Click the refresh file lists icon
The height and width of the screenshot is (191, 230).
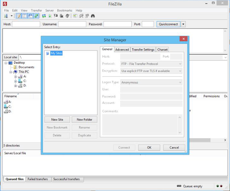tap(44, 16)
